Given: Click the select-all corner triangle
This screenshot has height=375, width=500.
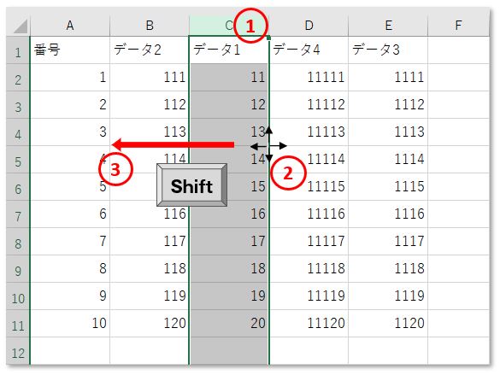Looking at the screenshot, I should pos(19,26).
